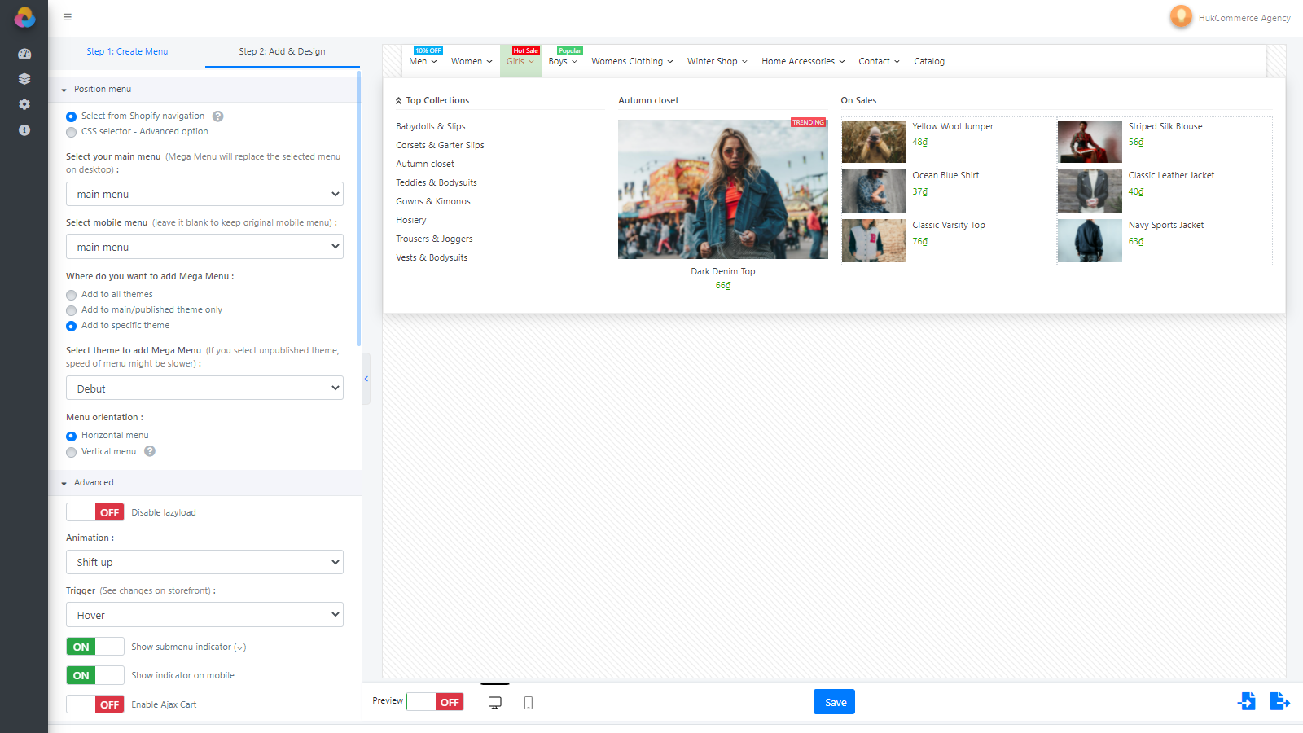Image resolution: width=1303 pixels, height=733 pixels.
Task: Click the export menu icon
Action: point(1279,701)
